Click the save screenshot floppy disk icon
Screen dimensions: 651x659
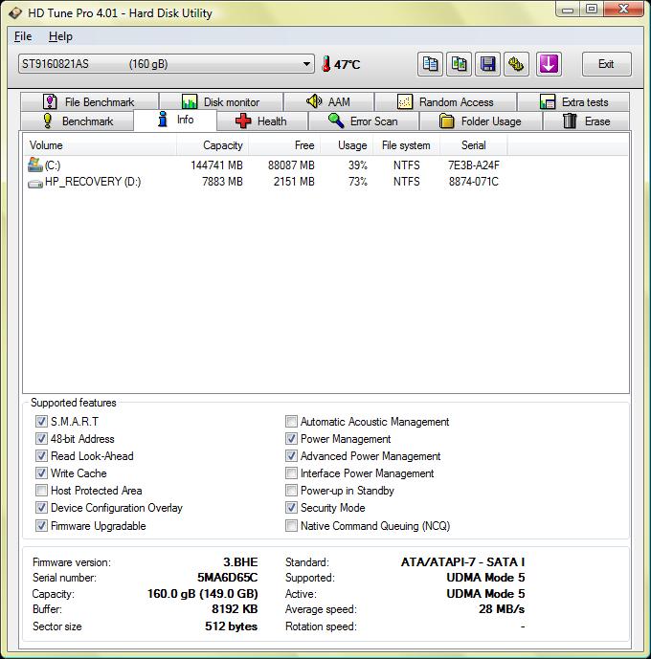[x=487, y=64]
